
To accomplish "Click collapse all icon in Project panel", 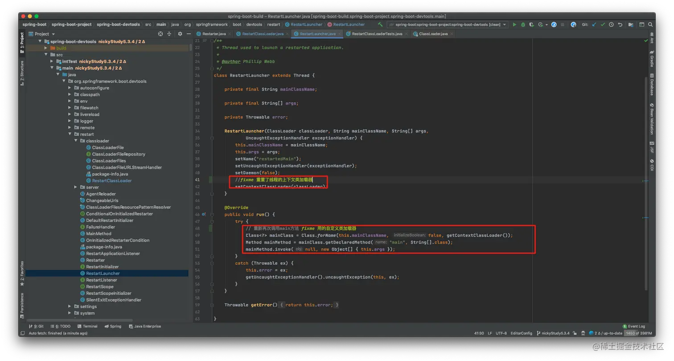I will coord(170,34).
